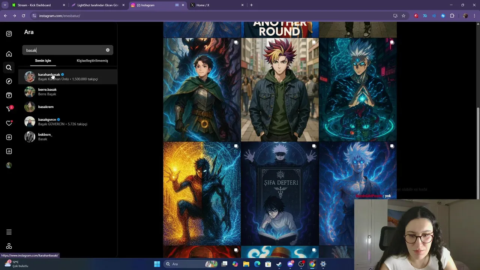This screenshot has height=270, width=480.
Task: Open profile avatar in Instagram sidebar
Action: click(9, 165)
